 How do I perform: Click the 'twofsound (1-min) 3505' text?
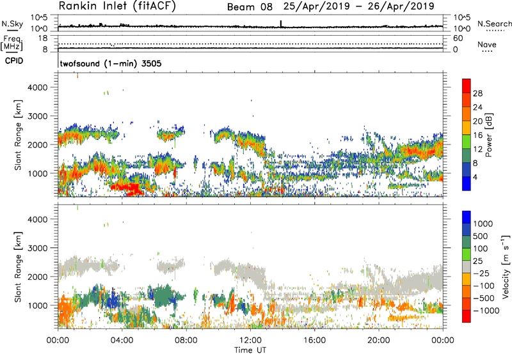(111, 63)
